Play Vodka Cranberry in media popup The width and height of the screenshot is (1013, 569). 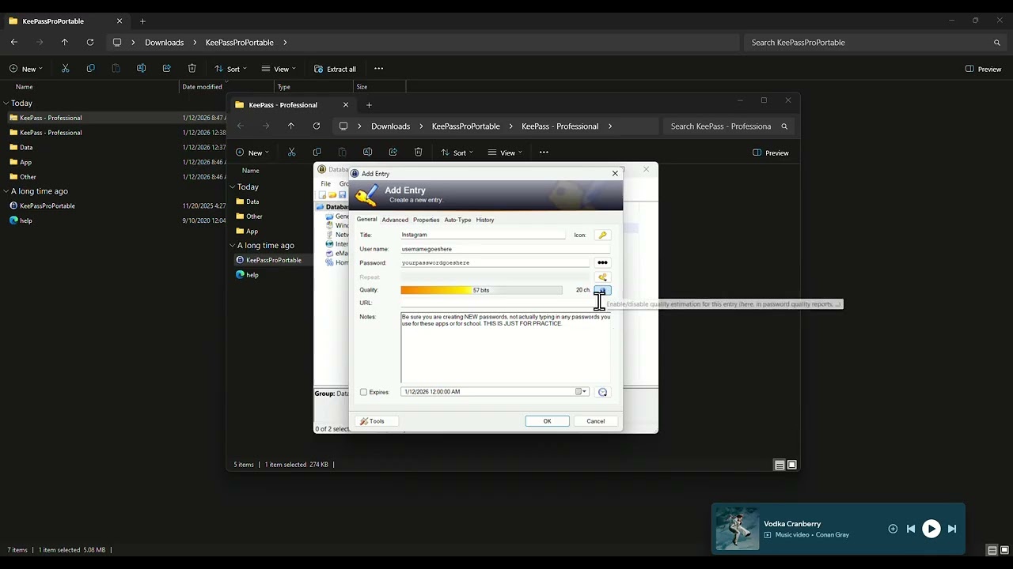[x=931, y=529]
